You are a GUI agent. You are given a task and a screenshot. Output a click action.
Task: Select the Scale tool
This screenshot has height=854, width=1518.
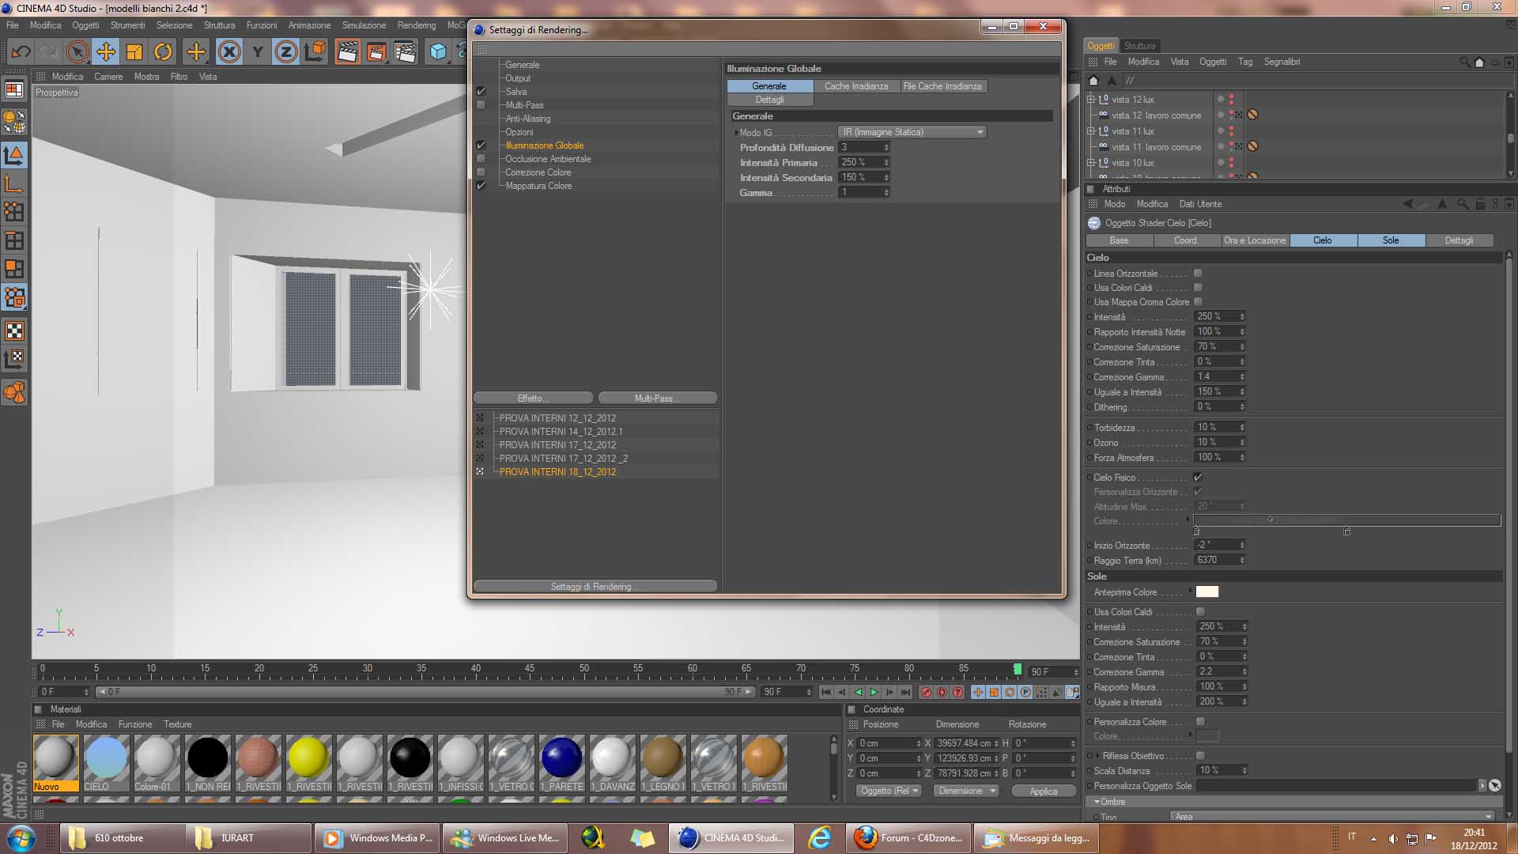pos(134,52)
